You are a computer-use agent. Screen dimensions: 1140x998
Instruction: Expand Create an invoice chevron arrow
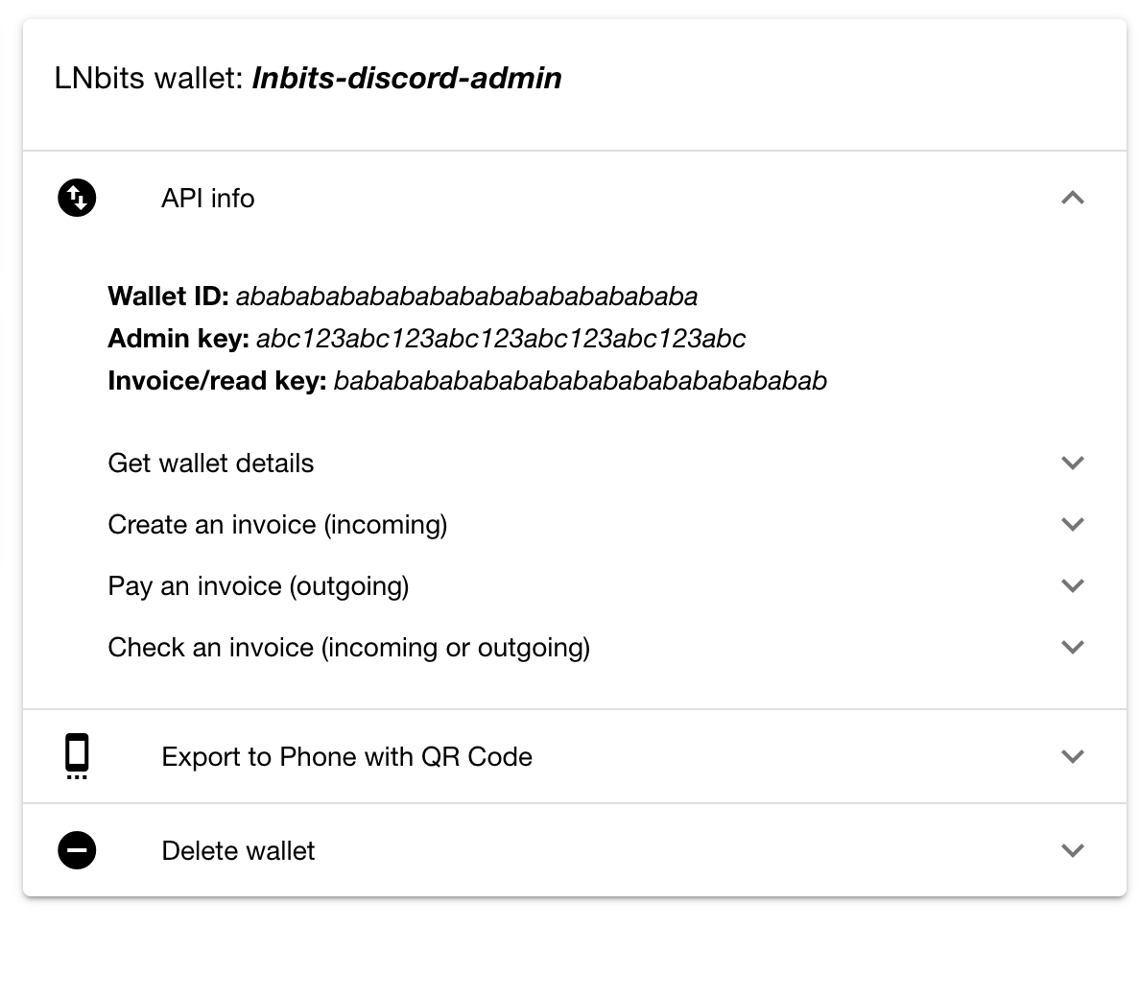[x=1073, y=524]
